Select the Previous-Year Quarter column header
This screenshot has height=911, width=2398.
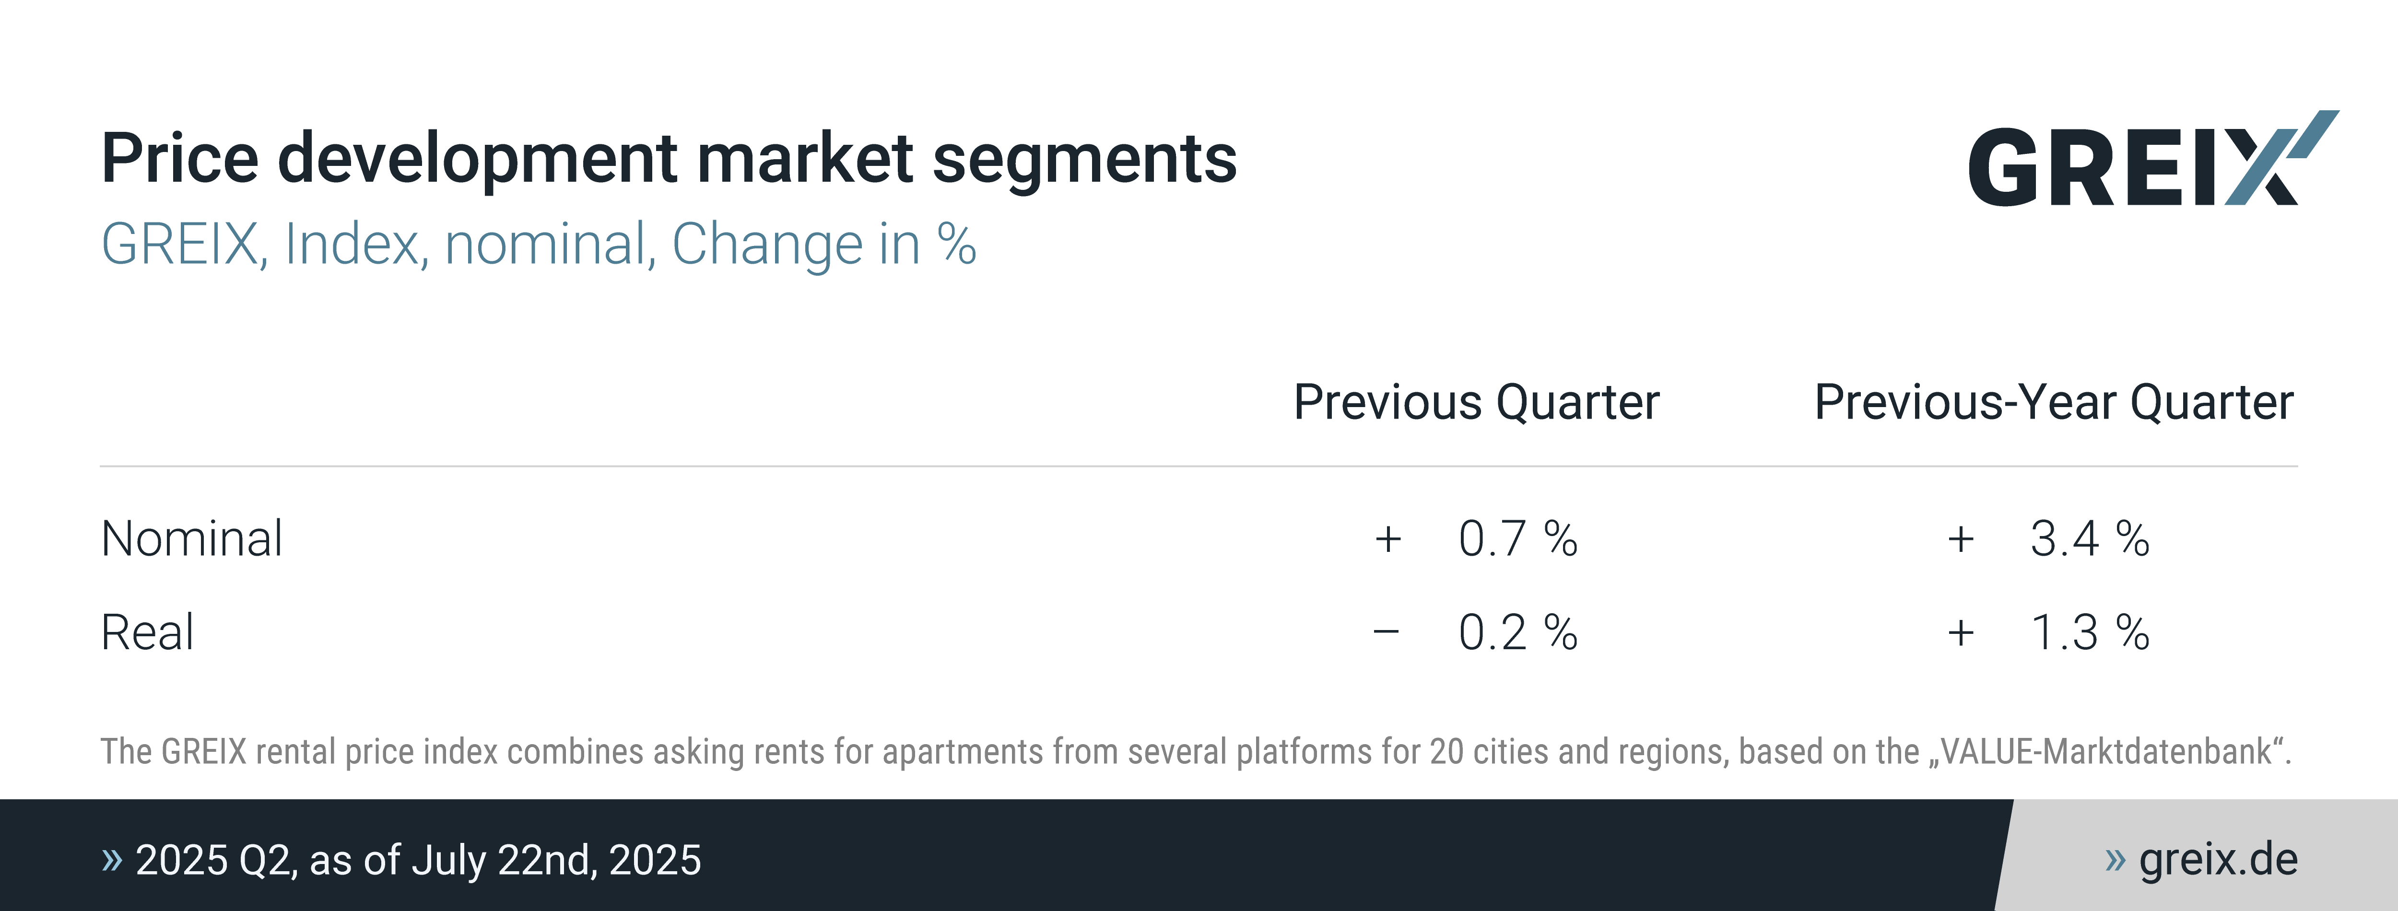tap(2054, 402)
